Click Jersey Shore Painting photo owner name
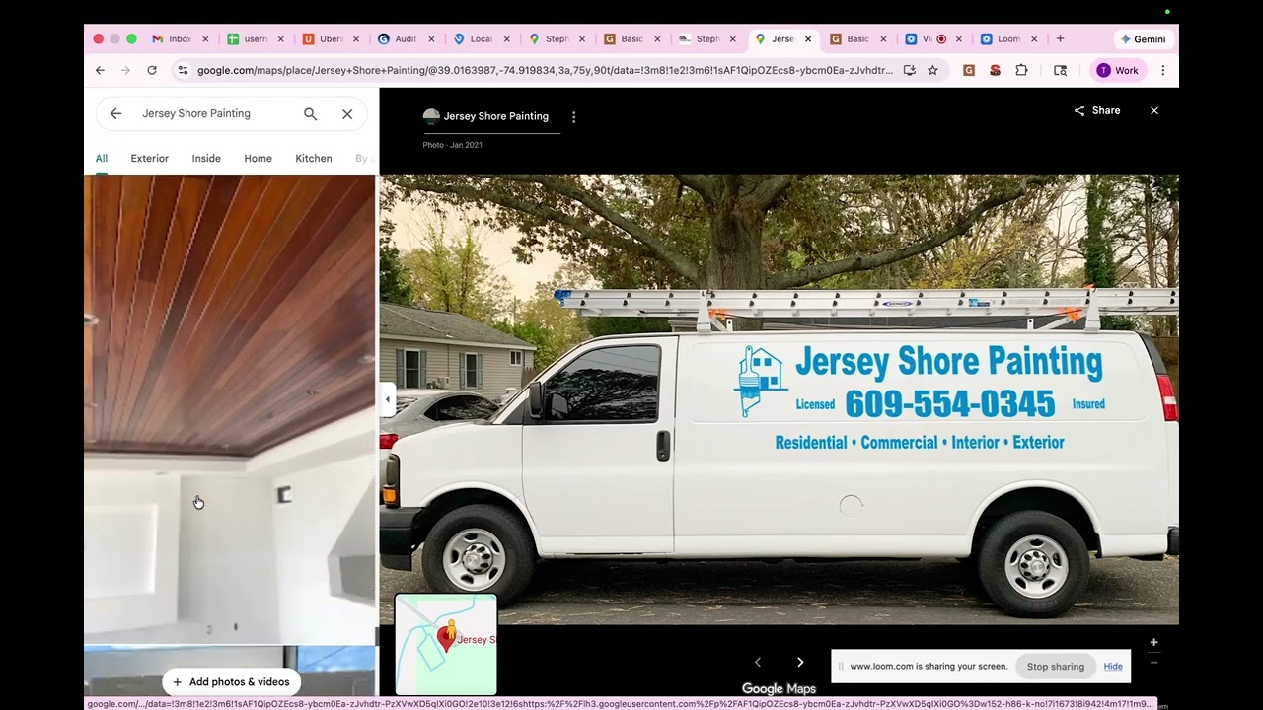This screenshot has width=1263, height=710. click(495, 116)
